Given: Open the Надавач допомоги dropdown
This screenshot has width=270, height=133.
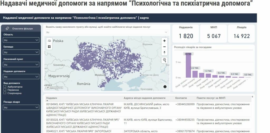Looking at the screenshot, I should [x=21, y=77].
